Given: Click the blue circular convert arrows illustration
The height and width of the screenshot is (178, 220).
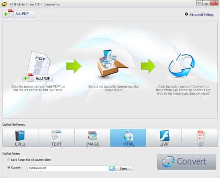Looking at the screenshot, I should tap(181, 66).
